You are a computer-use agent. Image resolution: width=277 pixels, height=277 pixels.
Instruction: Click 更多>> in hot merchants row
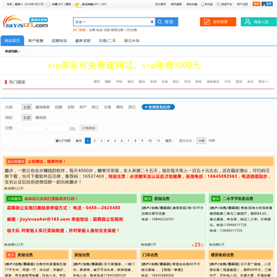(264, 82)
